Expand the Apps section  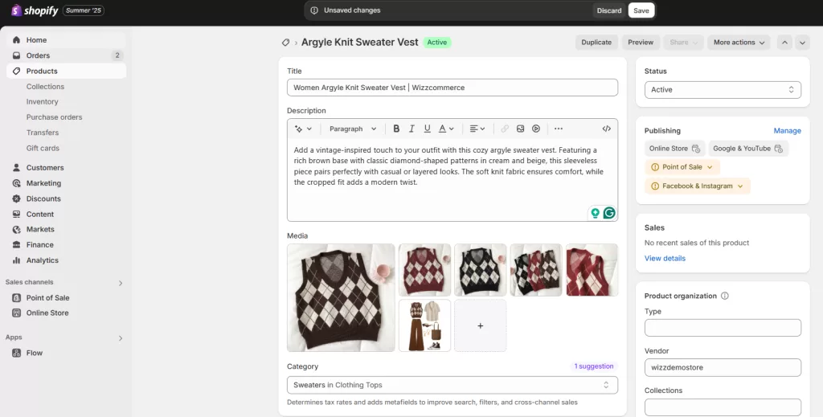click(121, 338)
